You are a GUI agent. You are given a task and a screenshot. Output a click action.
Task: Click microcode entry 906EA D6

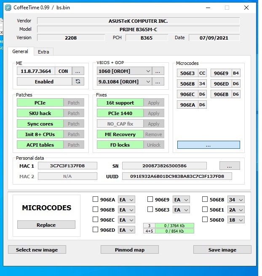(192, 105)
